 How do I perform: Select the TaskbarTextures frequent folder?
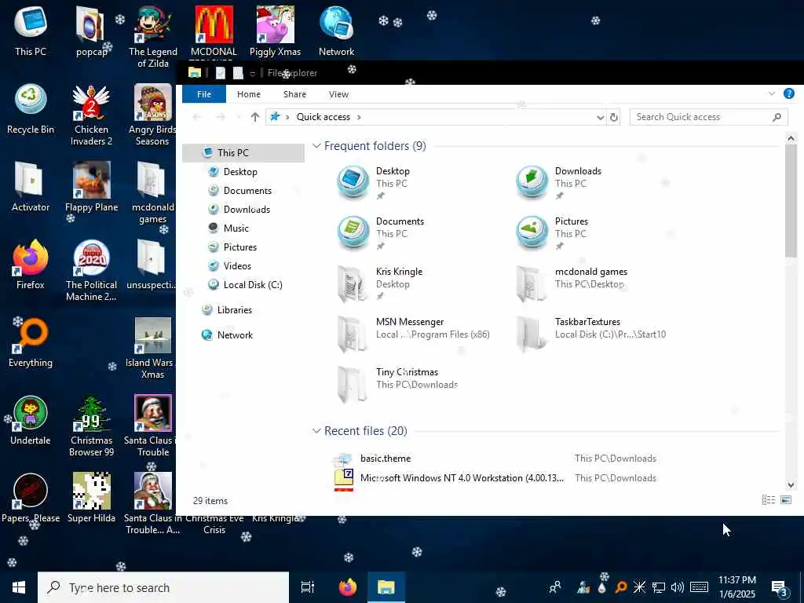592,334
